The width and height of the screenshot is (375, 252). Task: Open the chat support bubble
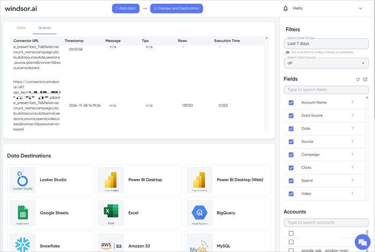[363, 242]
